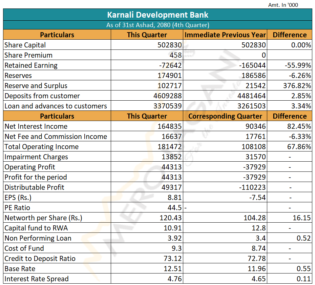Select Cost of Fund value "9.3"
Image resolution: width=315 pixels, height=285 pixels.
point(177,248)
